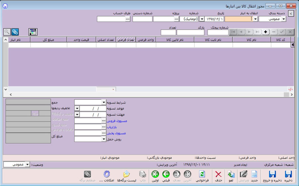Add a row with the plus button

pos(265,32)
